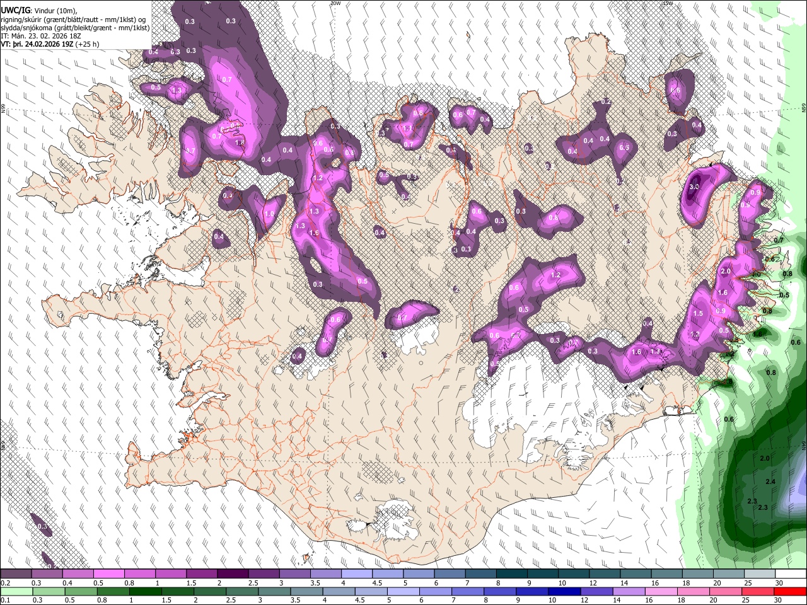Screen dimensions: 807x605
Task: Click the 30 label under the purple-teal scale
Action: [779, 583]
